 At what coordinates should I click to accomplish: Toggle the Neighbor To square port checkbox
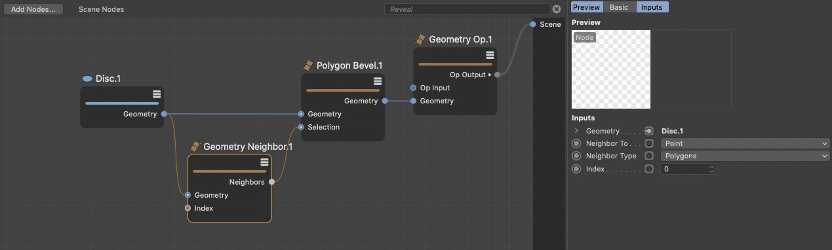coord(649,143)
